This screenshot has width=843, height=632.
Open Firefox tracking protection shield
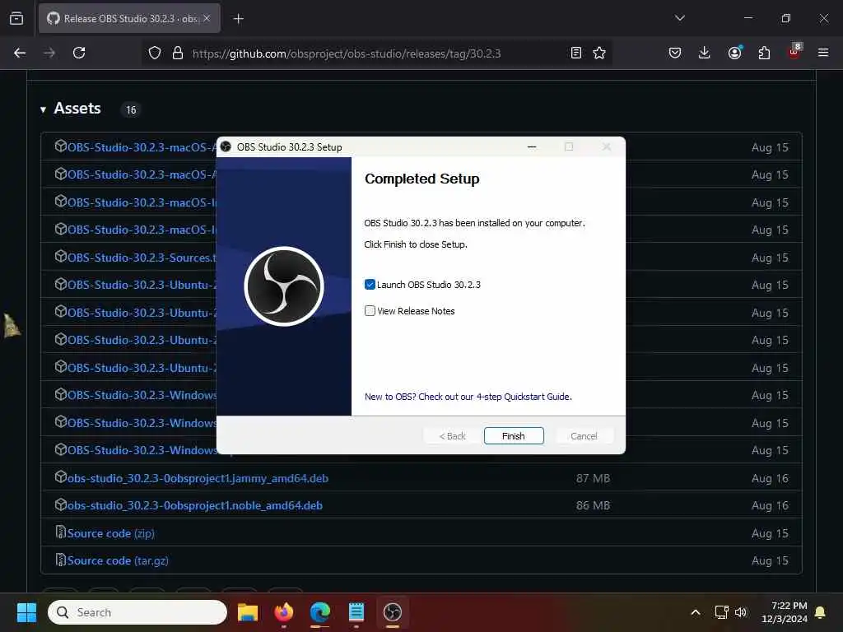[x=155, y=53]
